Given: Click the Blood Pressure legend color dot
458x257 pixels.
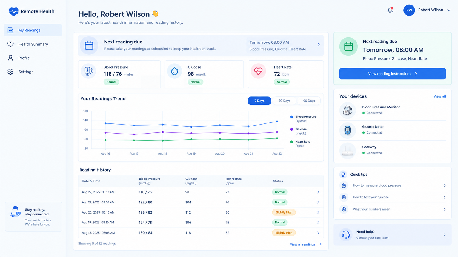Looking at the screenshot, I should pos(291,117).
